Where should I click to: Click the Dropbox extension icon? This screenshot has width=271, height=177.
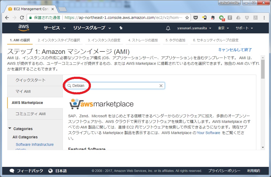(x=247, y=18)
